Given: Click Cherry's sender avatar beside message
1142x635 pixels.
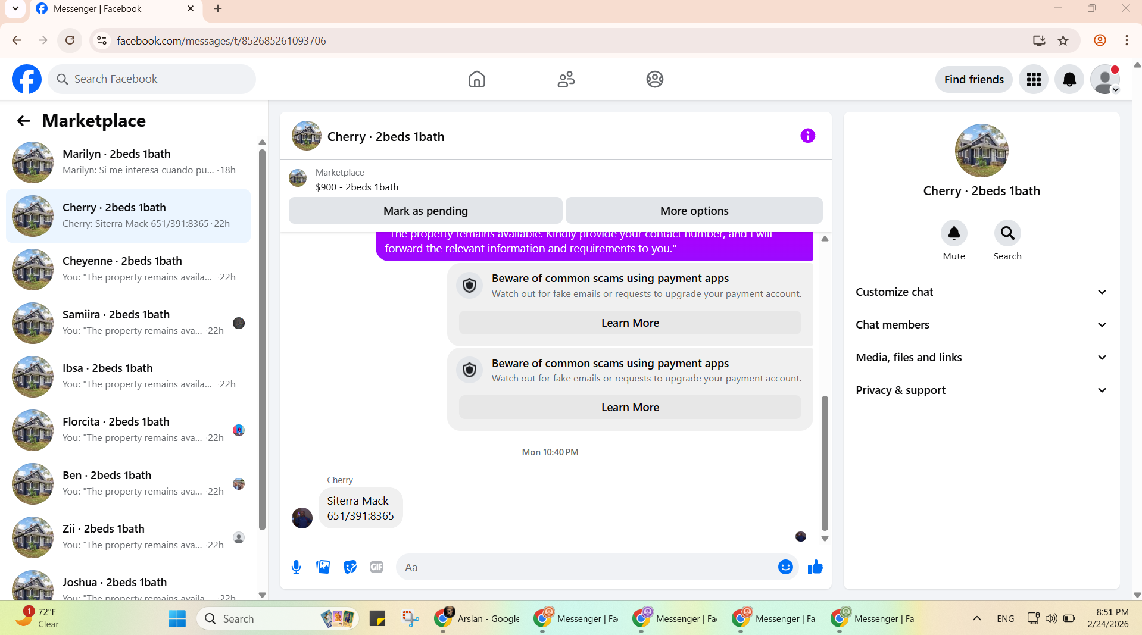Looking at the screenshot, I should tap(302, 518).
